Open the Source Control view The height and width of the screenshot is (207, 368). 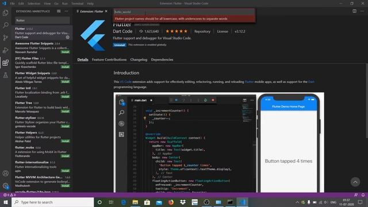coord(5,37)
